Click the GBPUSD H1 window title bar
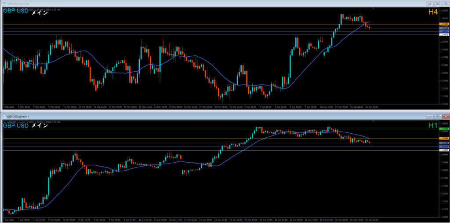 [x=220, y=116]
